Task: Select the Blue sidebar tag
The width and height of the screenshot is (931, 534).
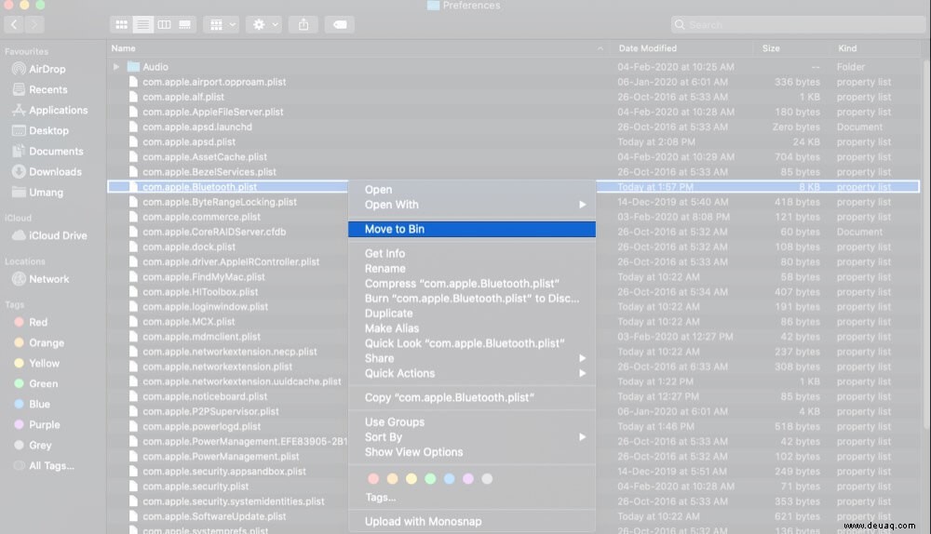Action: 32,404
